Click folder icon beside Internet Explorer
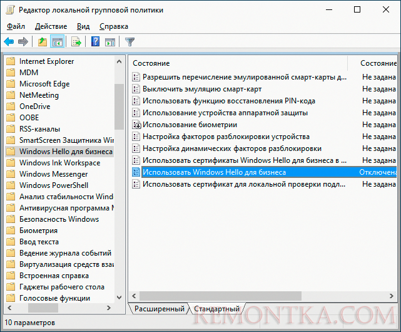 click(11, 61)
